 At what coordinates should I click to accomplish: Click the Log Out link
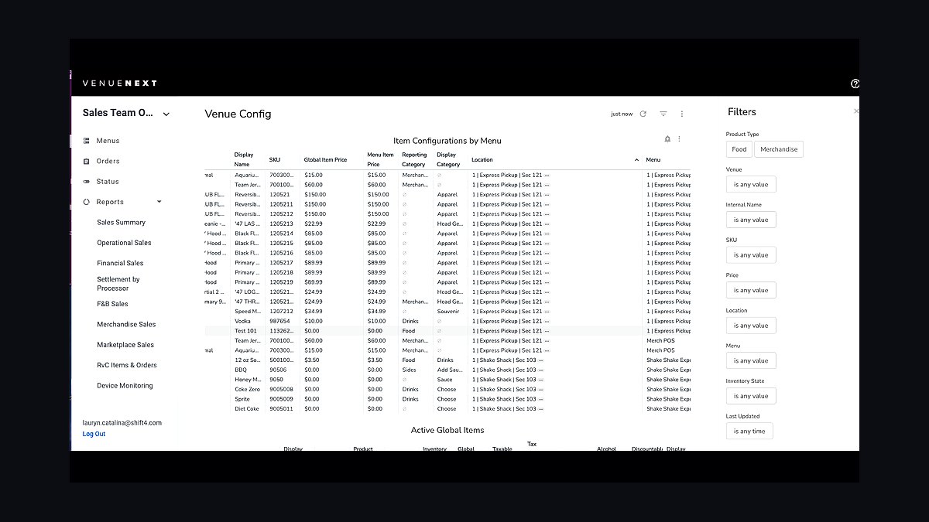click(94, 434)
